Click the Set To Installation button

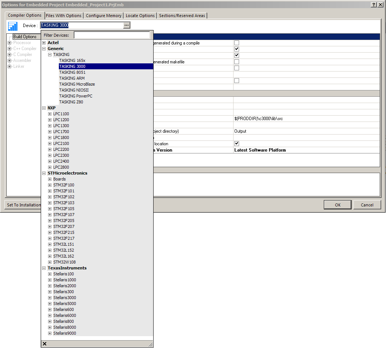tap(23, 205)
